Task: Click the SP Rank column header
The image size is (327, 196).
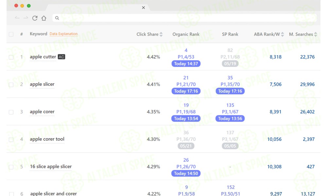Action: [230, 34]
